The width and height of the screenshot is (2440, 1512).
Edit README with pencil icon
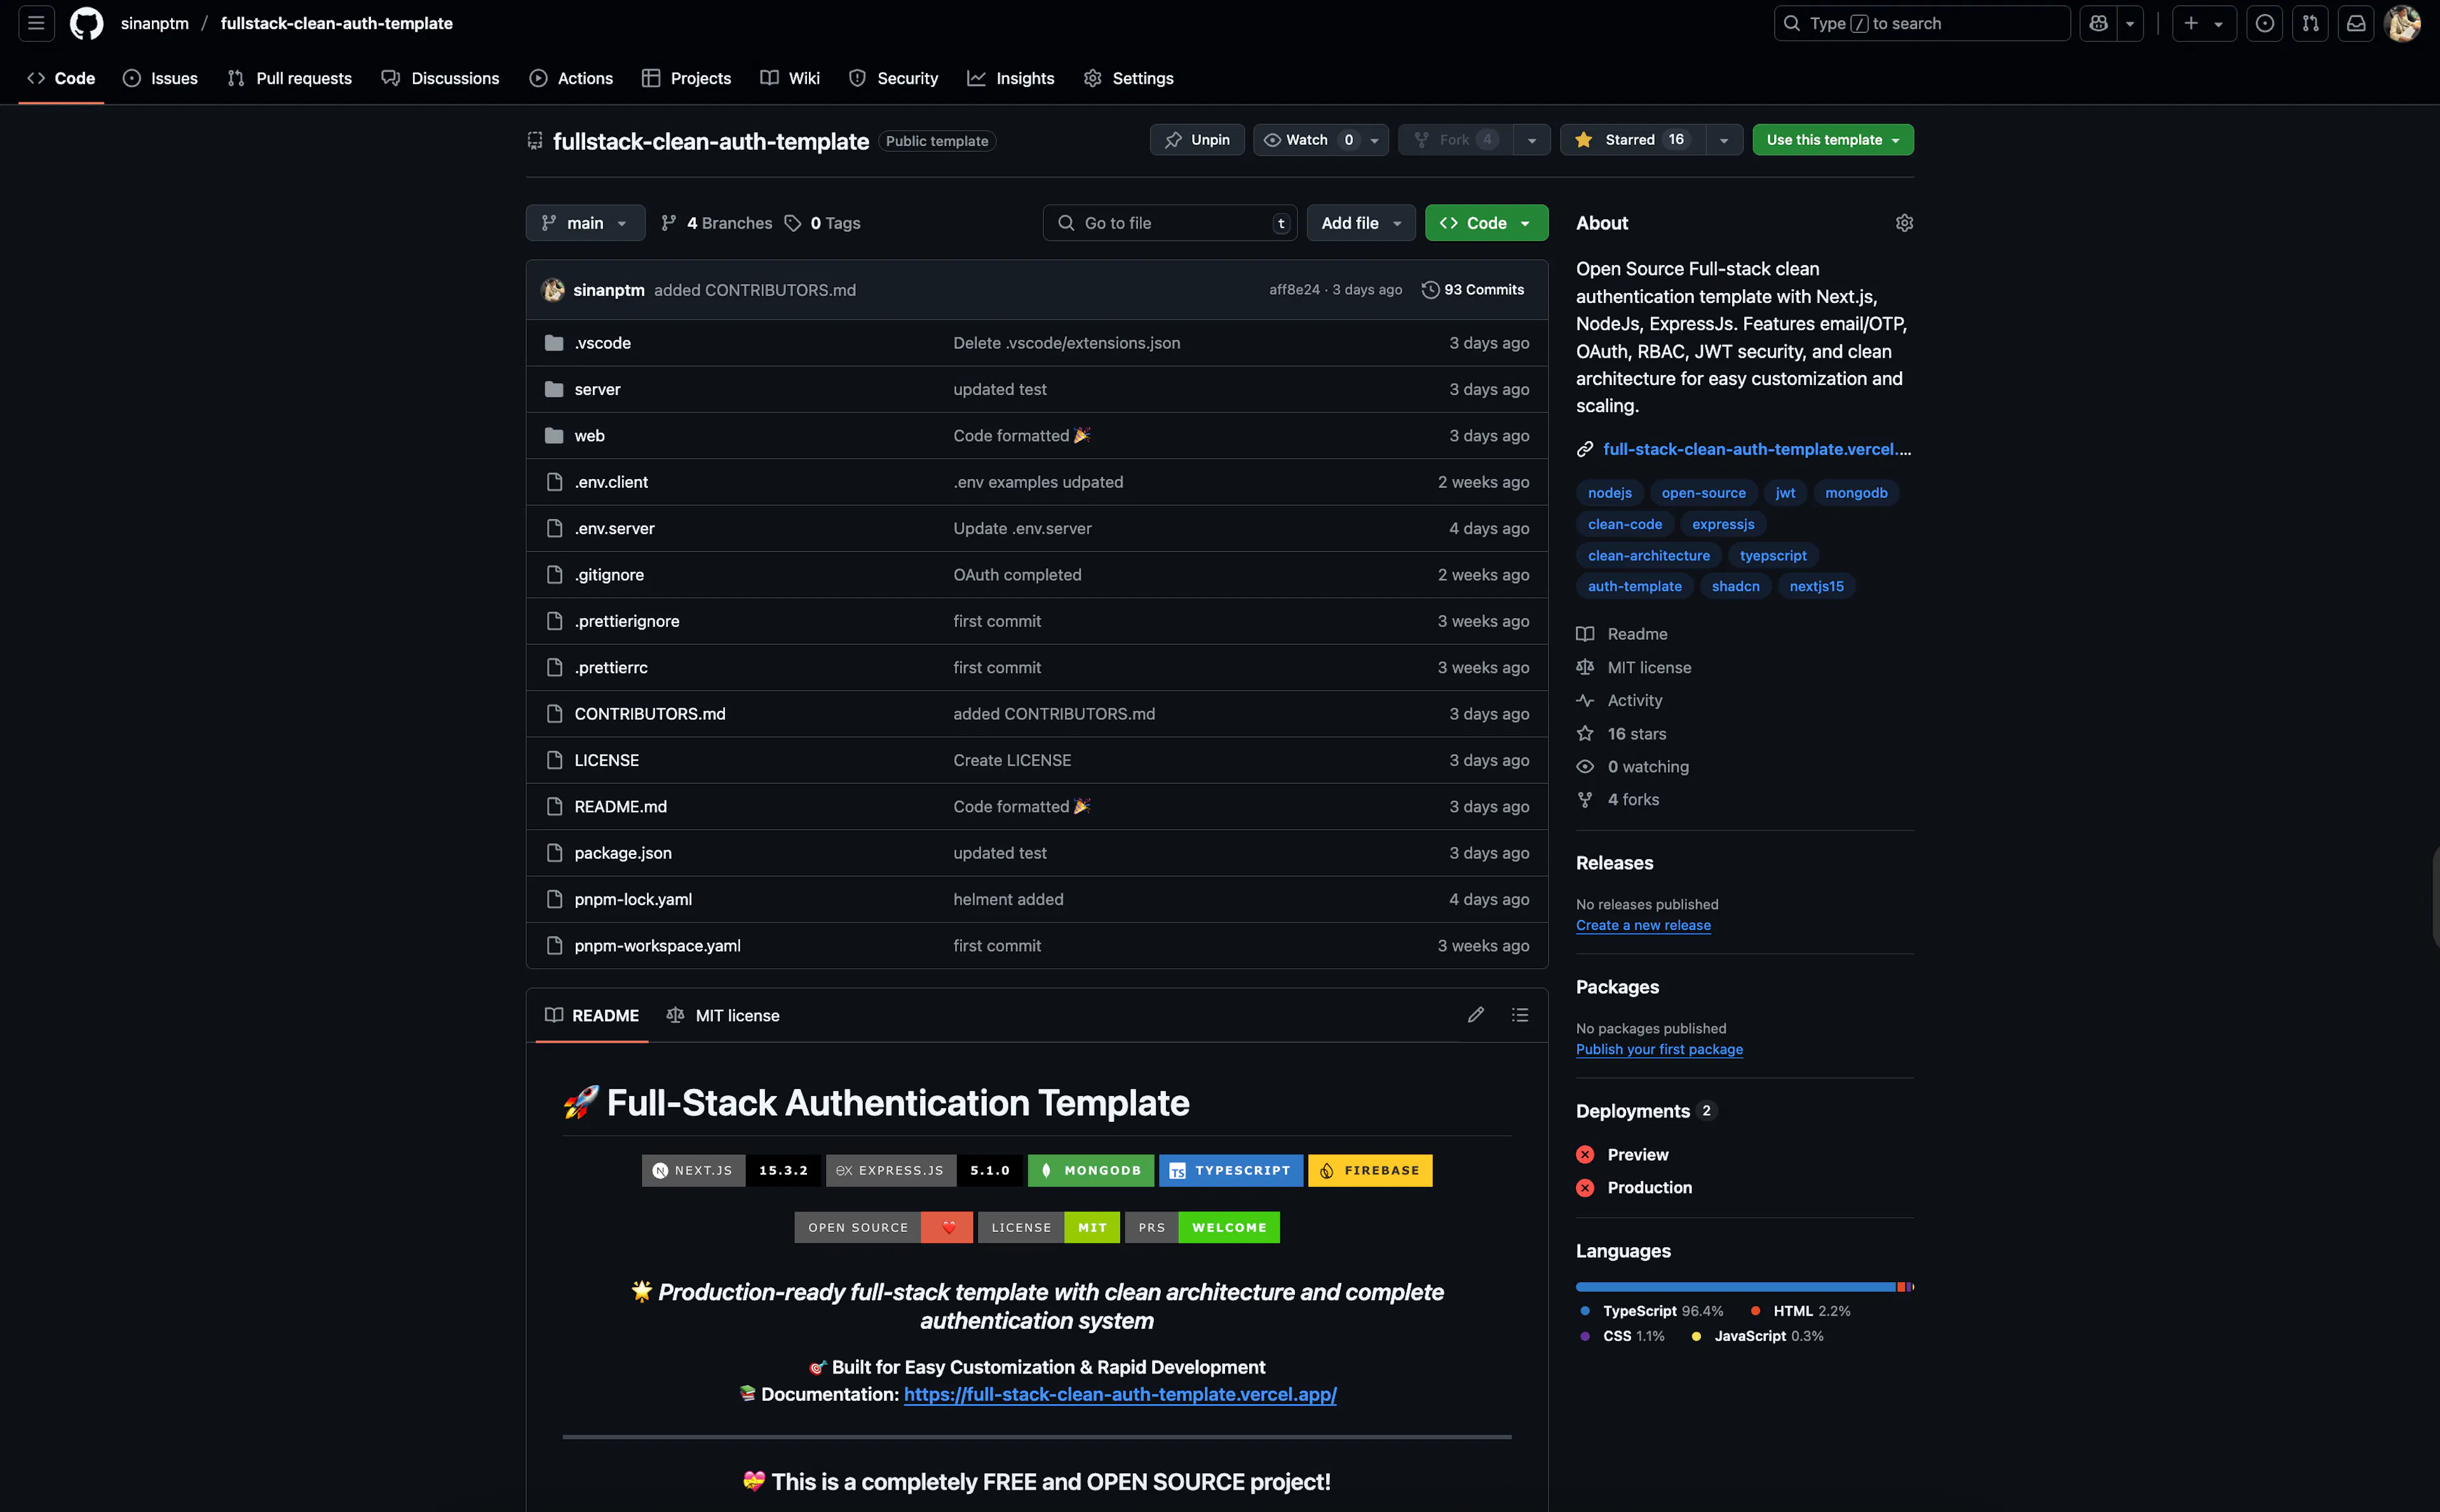click(x=1475, y=1015)
